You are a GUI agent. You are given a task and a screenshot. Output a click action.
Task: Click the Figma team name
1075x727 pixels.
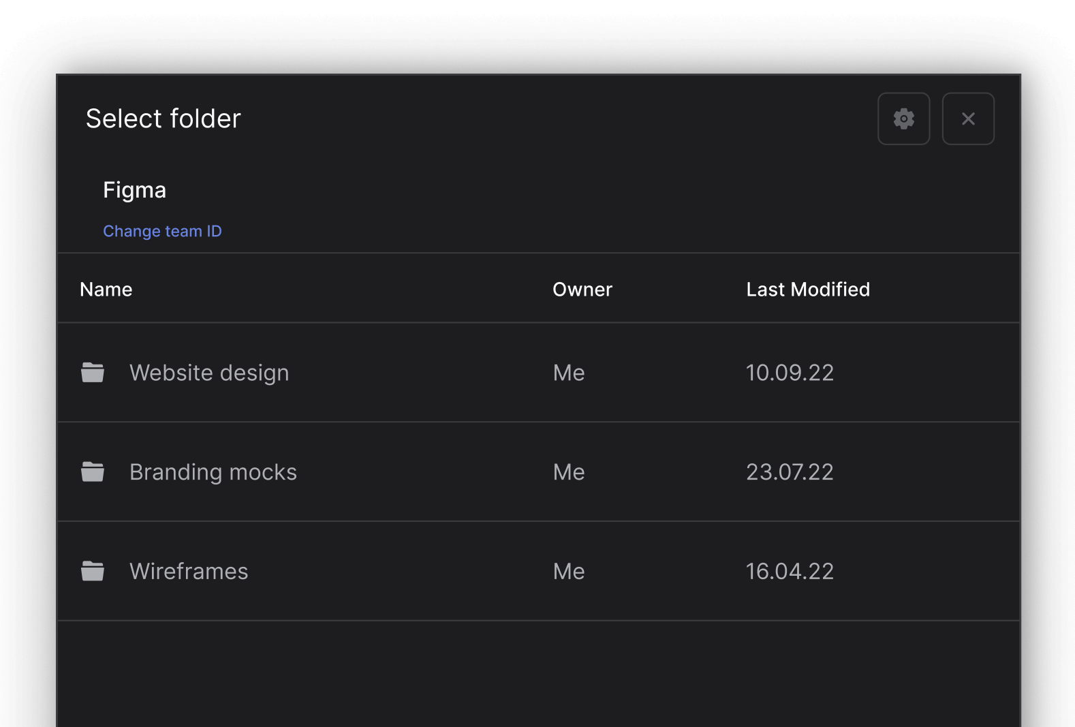tap(134, 189)
